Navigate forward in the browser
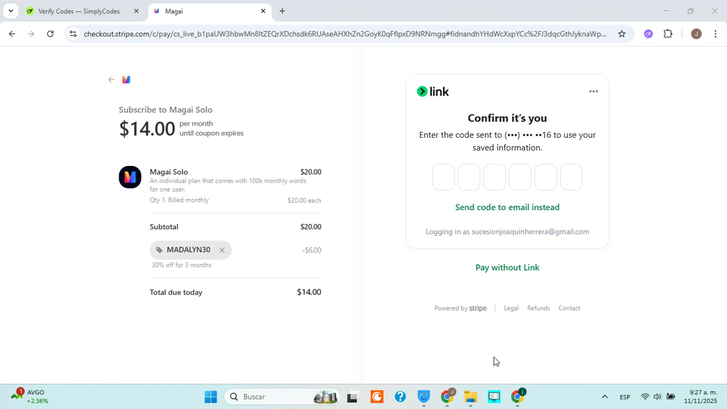727x409 pixels. pos(31,34)
